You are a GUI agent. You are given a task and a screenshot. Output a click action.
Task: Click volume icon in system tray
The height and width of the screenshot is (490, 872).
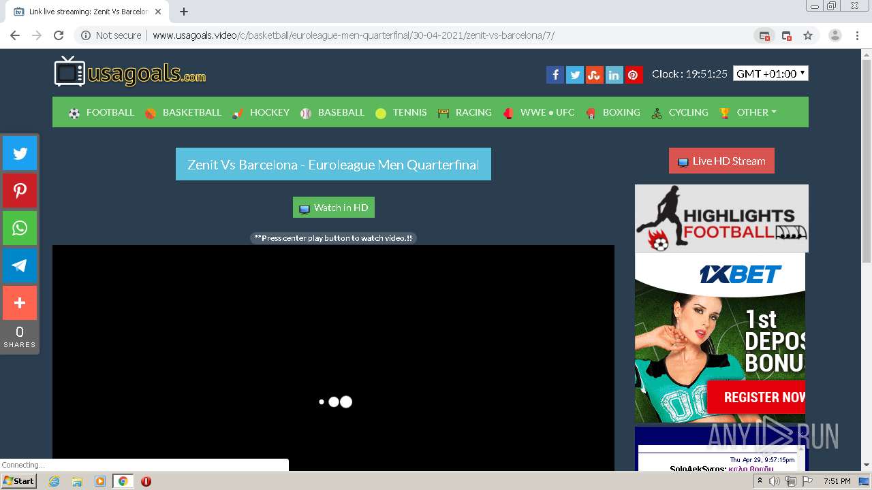tap(775, 481)
